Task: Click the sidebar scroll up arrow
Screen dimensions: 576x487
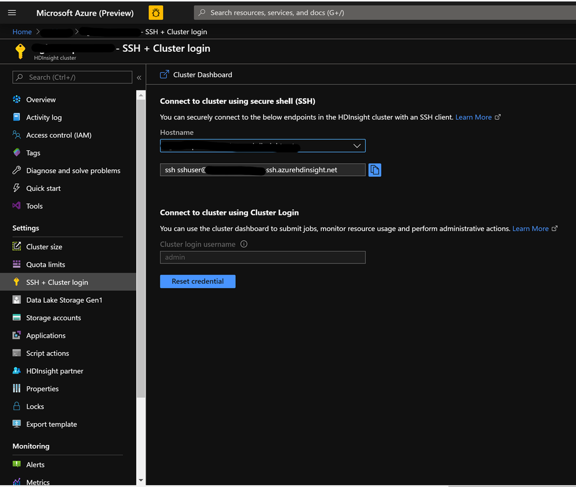Action: click(x=141, y=95)
